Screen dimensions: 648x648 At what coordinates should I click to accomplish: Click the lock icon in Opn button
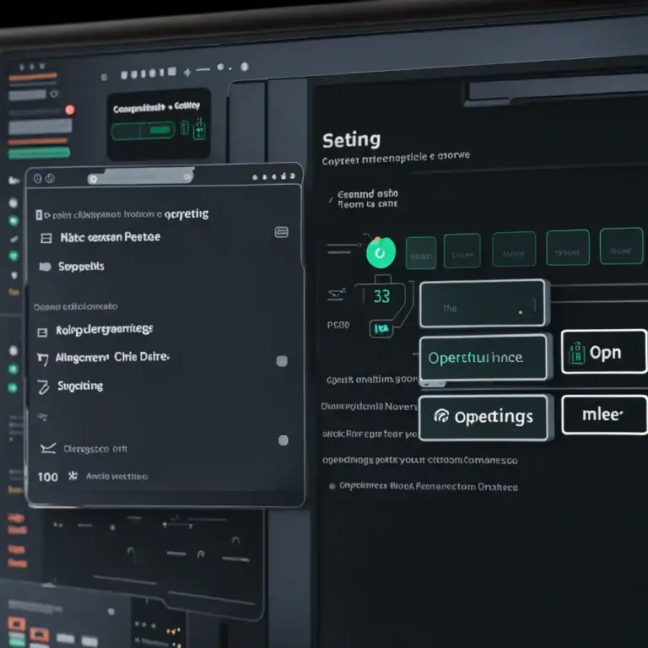tap(577, 354)
